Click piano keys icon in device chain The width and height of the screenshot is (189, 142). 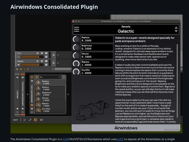pyautogui.click(x=23, y=77)
